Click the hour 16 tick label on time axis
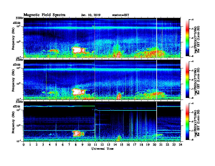Image resolution: width=215 pixels, height=166 pixels. (x=128, y=145)
